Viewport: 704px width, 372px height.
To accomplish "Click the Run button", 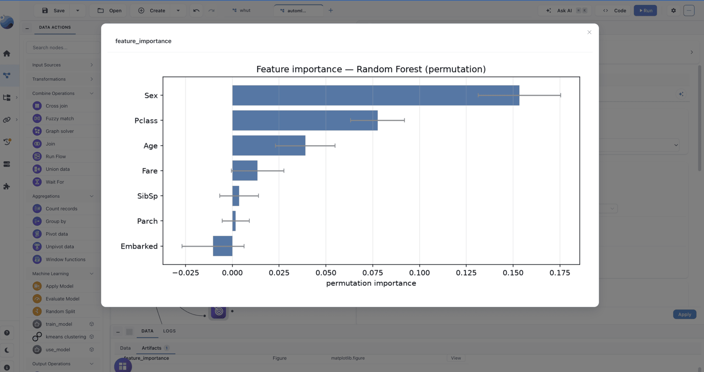I will pyautogui.click(x=646, y=11).
